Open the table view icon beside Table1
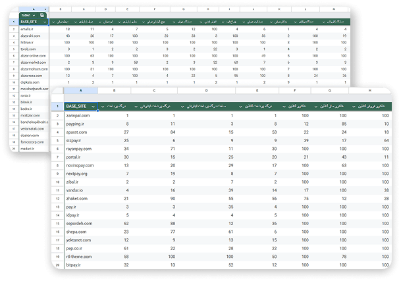The image size is (401, 281). (42, 15)
